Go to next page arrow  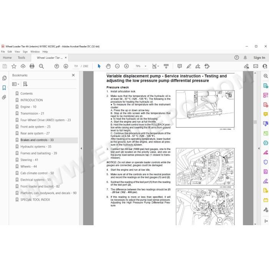pos(66,66)
